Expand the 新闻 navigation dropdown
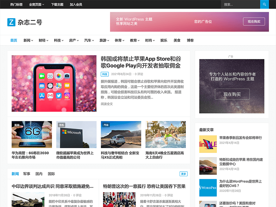Screen dimensions: 276x207 coord(28,41)
